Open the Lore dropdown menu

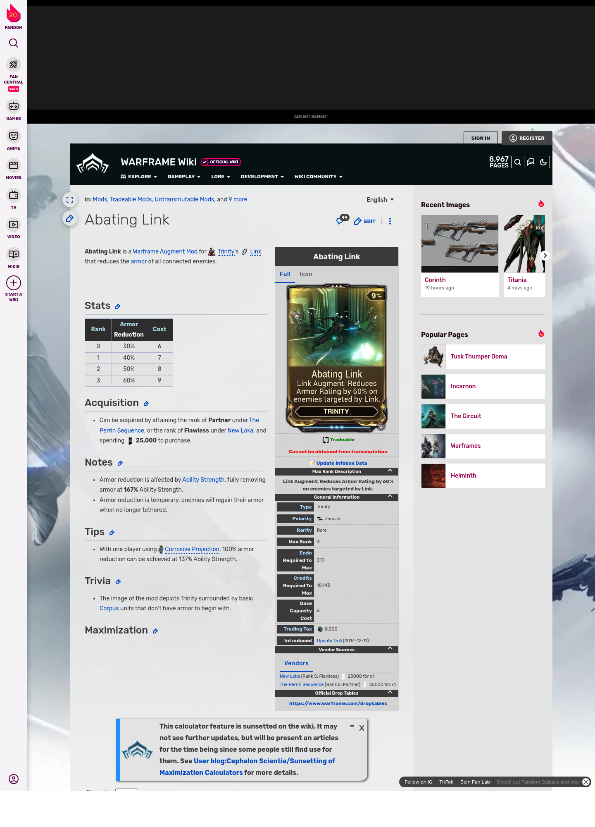point(221,177)
